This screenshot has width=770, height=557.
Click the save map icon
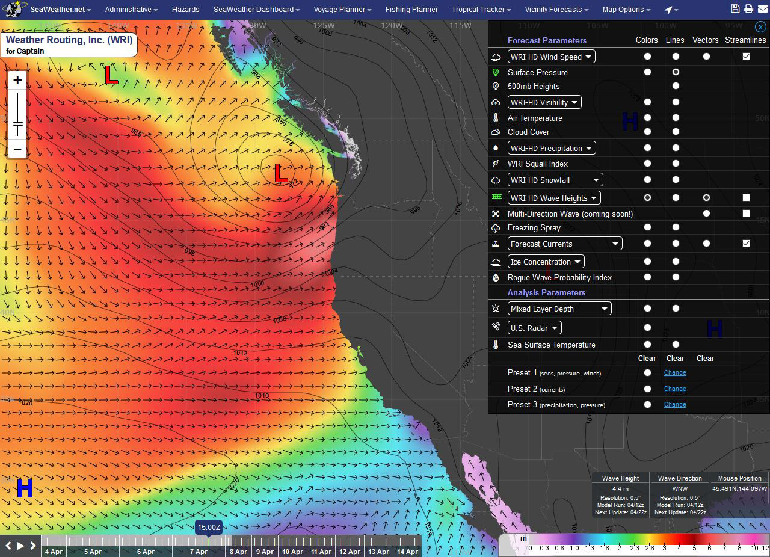click(x=735, y=9)
